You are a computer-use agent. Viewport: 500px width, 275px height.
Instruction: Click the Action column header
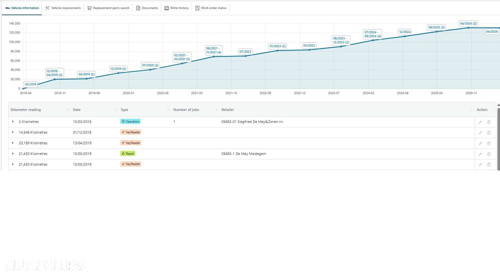(482, 109)
